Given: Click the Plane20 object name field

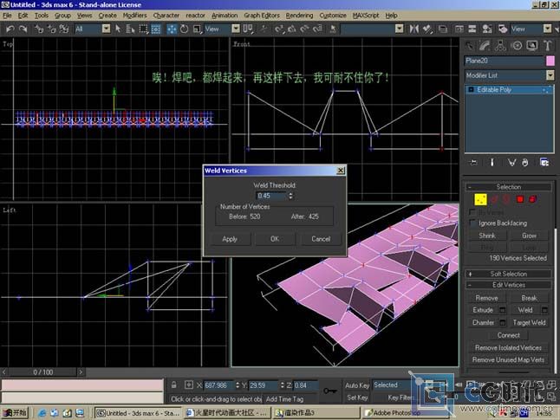Looking at the screenshot, I should 504,61.
